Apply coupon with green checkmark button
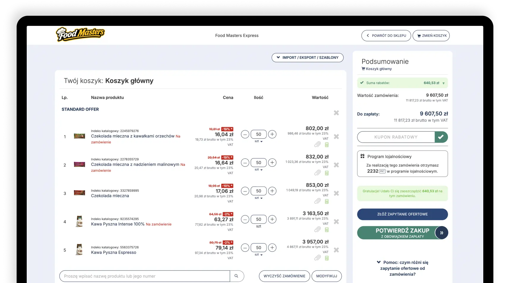Image resolution: width=510 pixels, height=283 pixels. click(x=441, y=137)
